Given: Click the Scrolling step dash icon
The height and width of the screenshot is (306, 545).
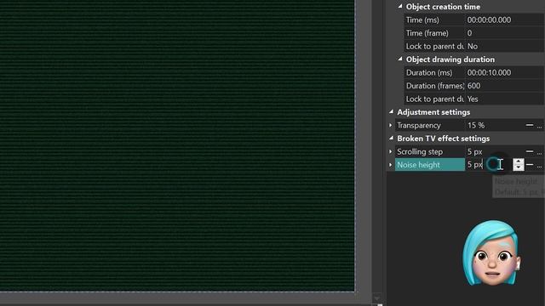Looking at the screenshot, I should point(530,151).
